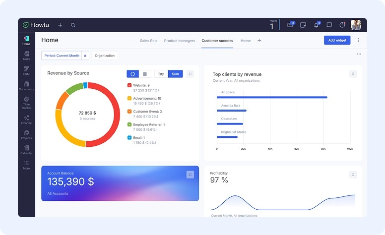Switch to the Home dashboard tab
Image resolution: width=385 pixels, height=235 pixels.
[246, 41]
